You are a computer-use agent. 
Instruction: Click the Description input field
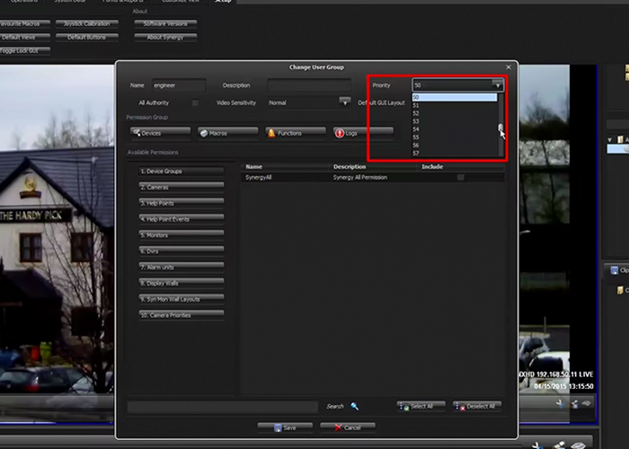pos(309,85)
